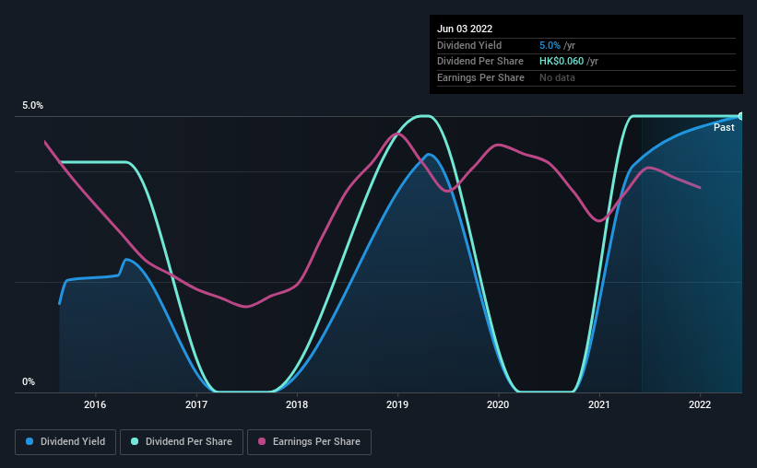757x468 pixels.
Task: Click the 2021 x-axis label
Action: pos(599,404)
